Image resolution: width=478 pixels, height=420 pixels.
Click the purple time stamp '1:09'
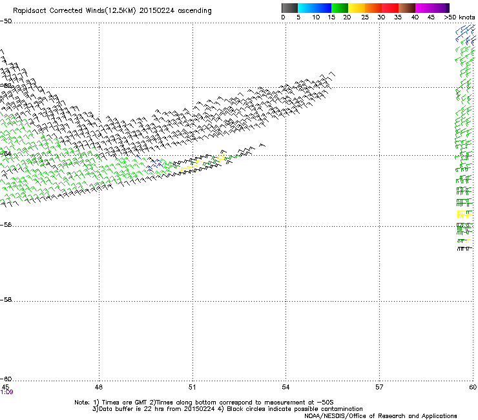tap(6, 392)
